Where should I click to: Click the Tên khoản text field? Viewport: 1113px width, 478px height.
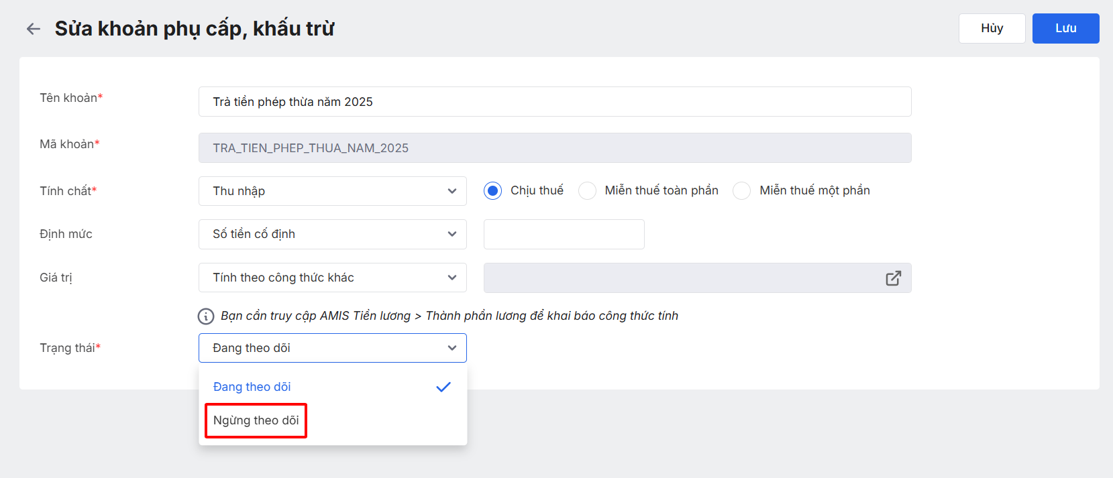(x=554, y=102)
